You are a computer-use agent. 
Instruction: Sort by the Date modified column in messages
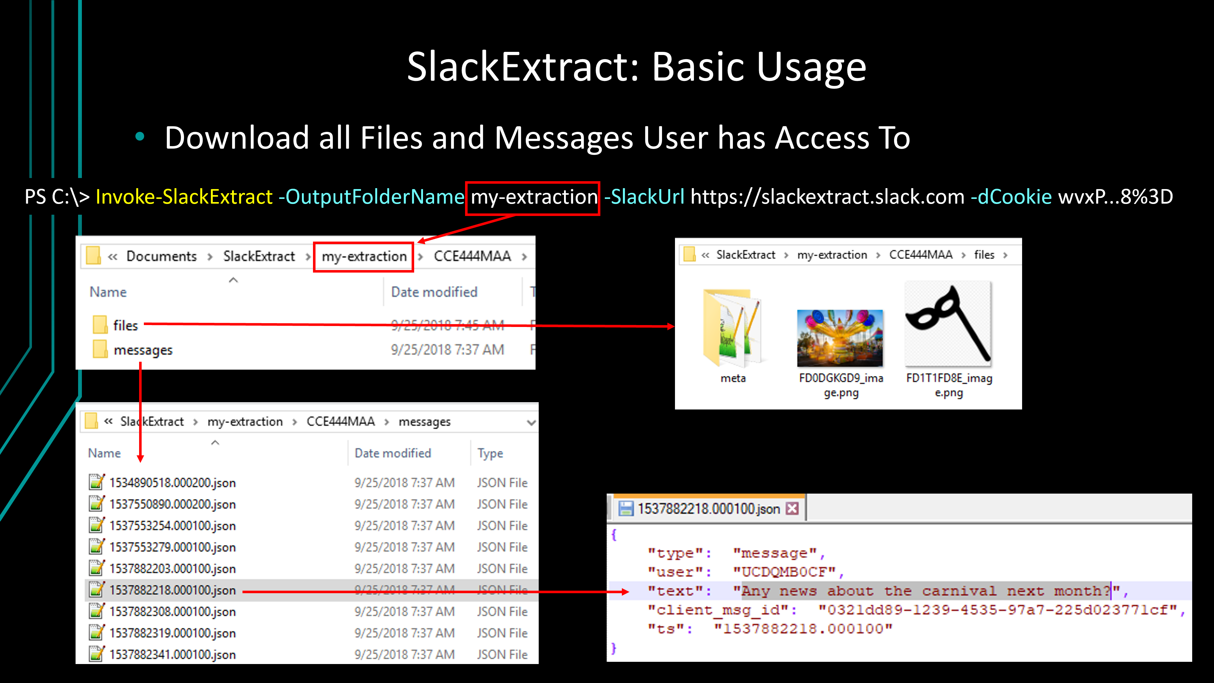[x=393, y=453]
